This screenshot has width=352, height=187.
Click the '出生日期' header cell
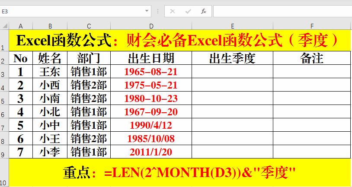coord(151,58)
